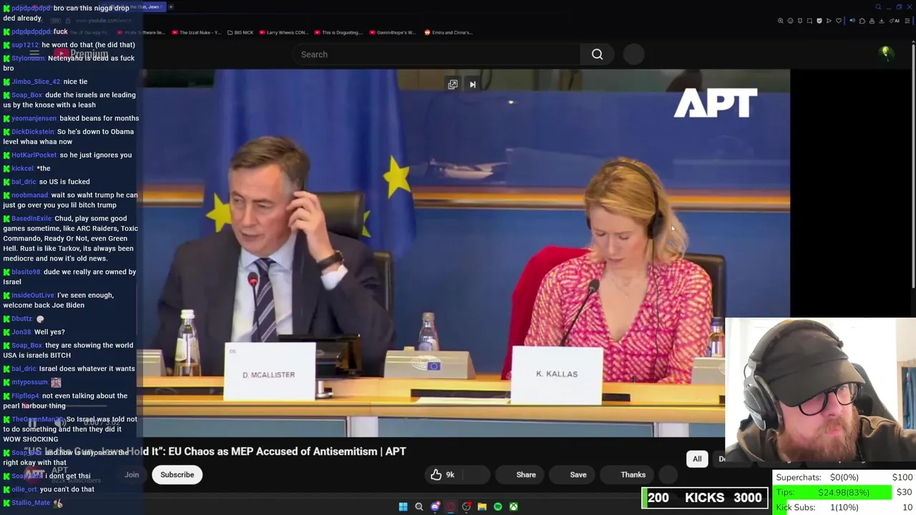This screenshot has height=515, width=916.
Task: Click the search tabs icon in the title bar
Action: tap(878, 7)
